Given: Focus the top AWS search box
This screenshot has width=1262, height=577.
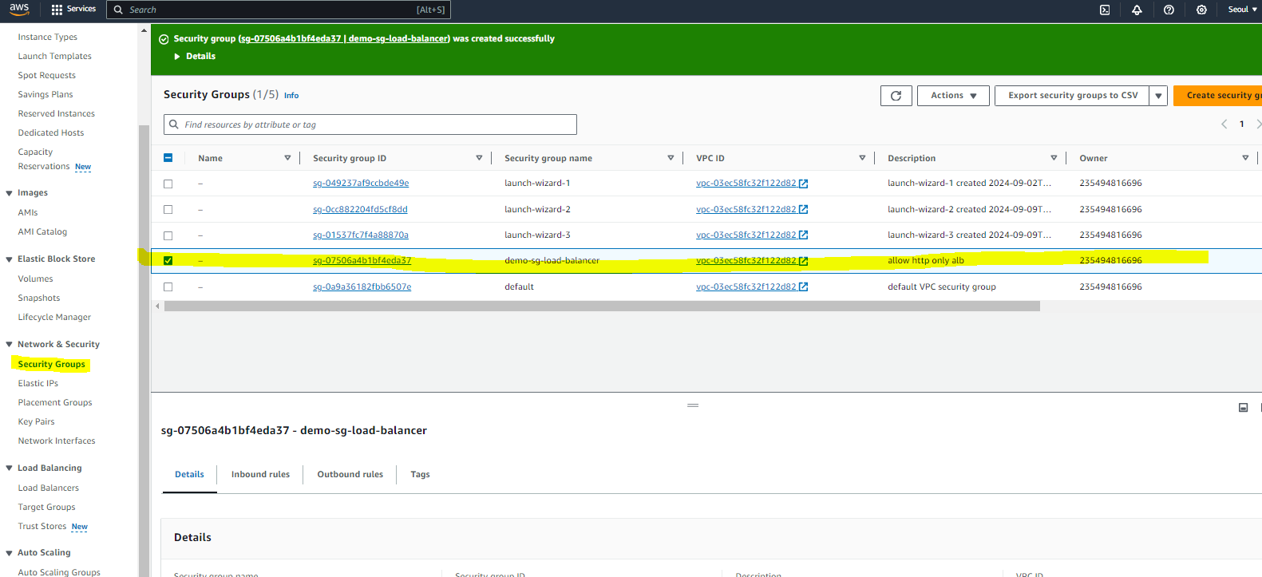Looking at the screenshot, I should 279,10.
